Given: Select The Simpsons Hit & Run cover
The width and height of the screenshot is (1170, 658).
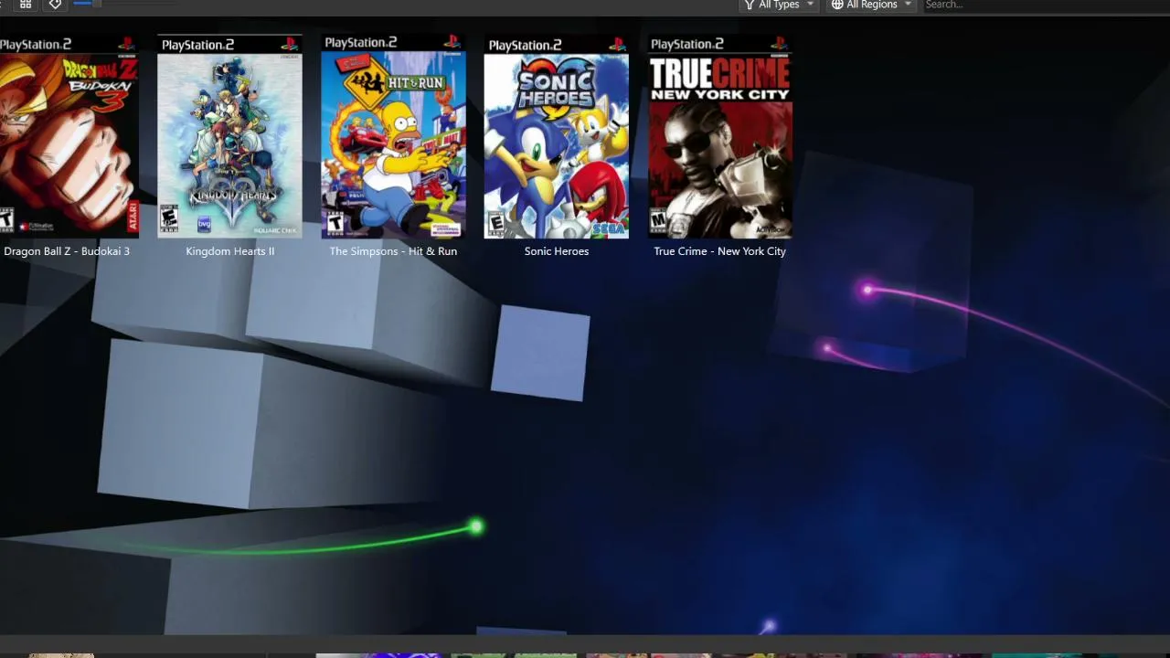Looking at the screenshot, I should (393, 136).
